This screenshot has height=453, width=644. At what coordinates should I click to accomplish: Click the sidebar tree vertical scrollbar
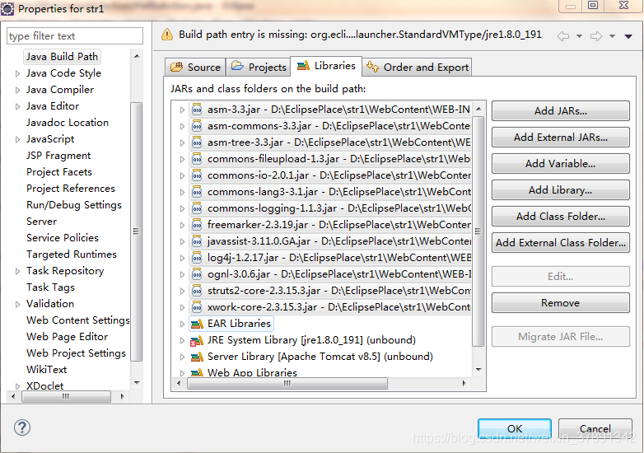point(137,231)
